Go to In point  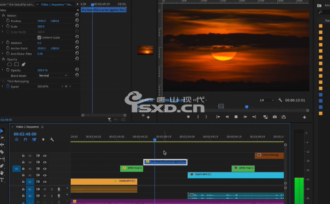point(218,117)
